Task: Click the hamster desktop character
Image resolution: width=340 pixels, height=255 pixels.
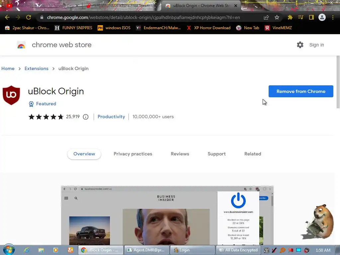Action: click(x=318, y=222)
